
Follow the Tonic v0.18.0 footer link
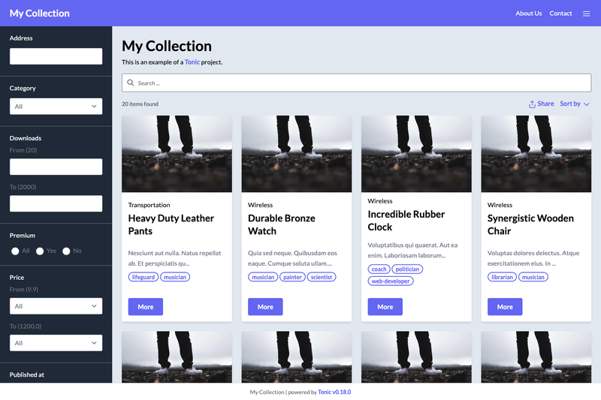334,392
